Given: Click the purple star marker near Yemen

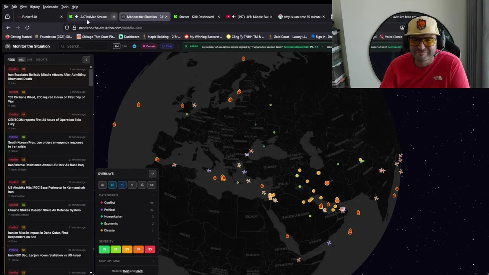Looking at the screenshot, I should click(329, 243).
